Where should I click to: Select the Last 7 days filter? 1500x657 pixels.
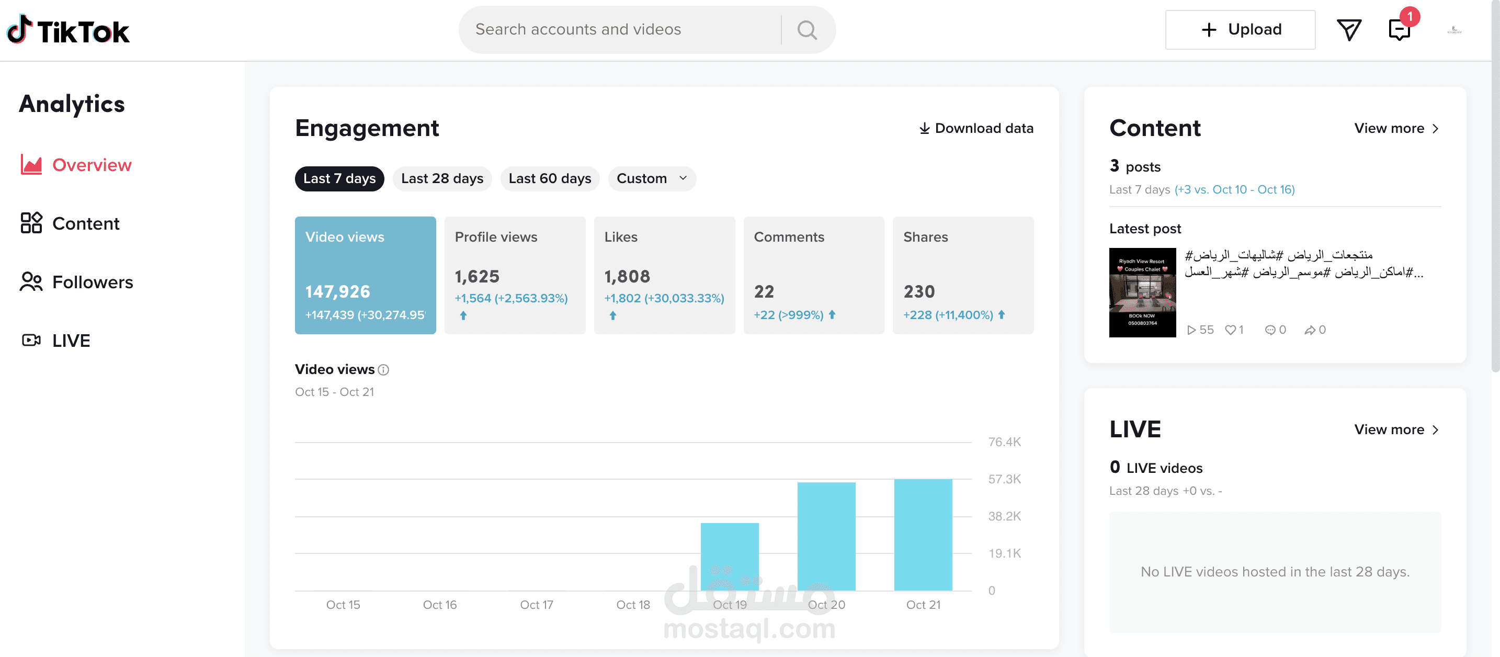(x=339, y=179)
